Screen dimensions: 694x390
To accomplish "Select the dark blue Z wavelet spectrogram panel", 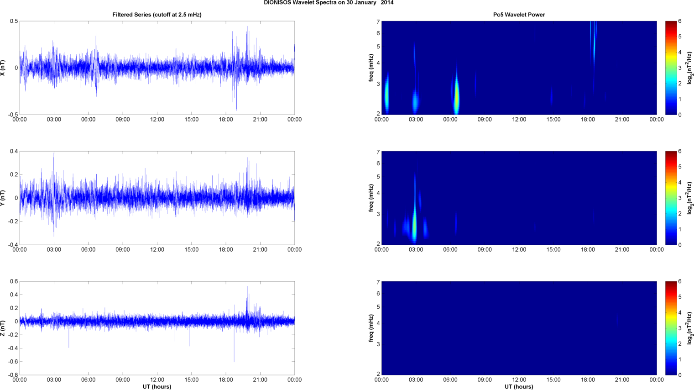I will pos(519,328).
